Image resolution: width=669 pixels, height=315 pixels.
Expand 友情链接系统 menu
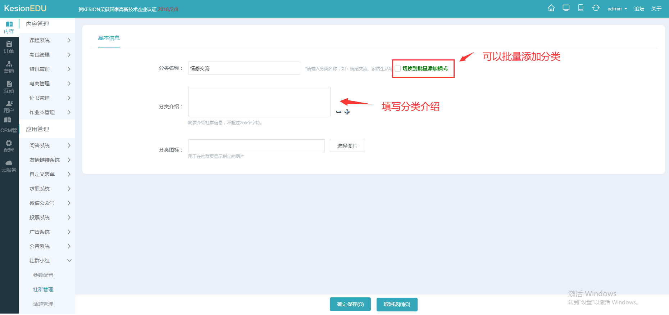click(x=47, y=160)
